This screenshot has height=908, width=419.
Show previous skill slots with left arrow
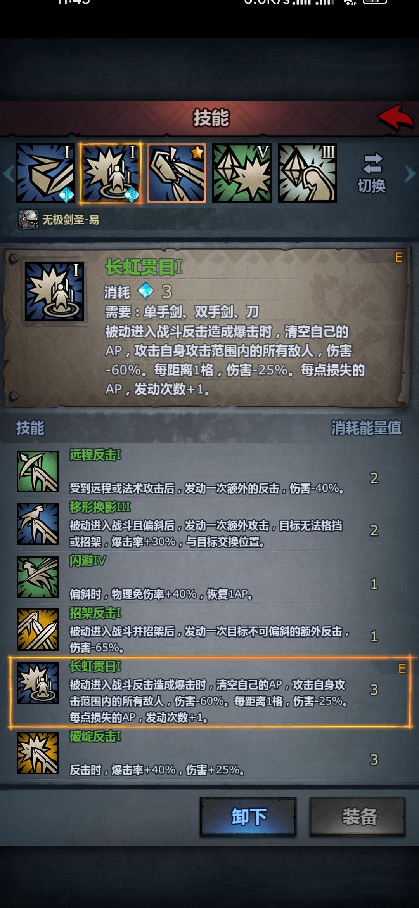[x=9, y=173]
